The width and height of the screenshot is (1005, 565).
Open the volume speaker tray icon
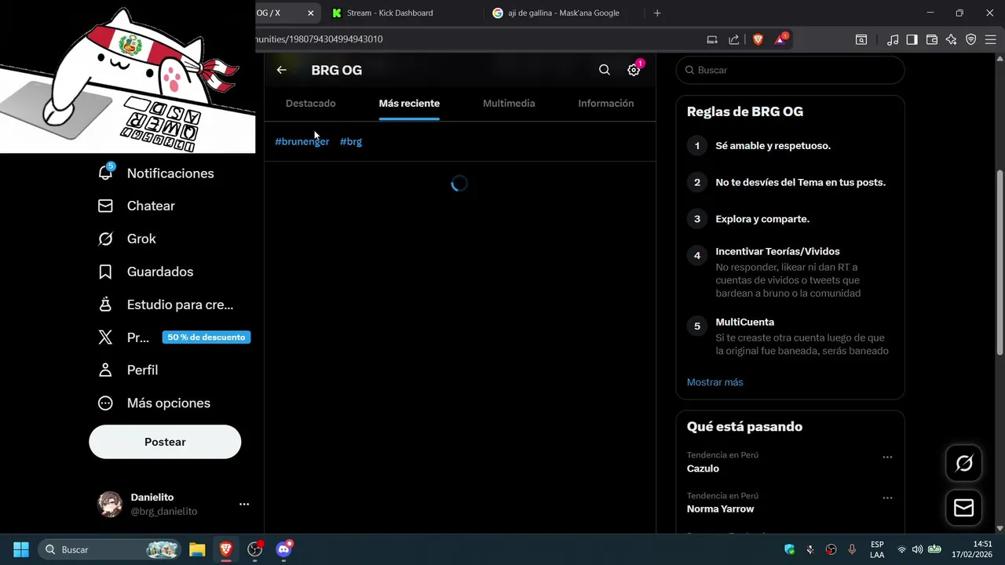[917, 549]
